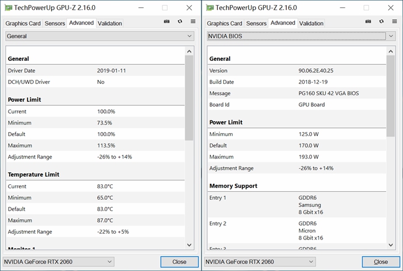
Task: Open GPU selector dropdown in right window
Action: (260, 262)
